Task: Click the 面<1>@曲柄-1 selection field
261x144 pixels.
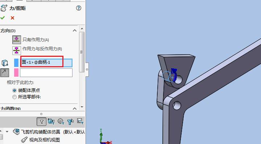Action: [46, 63]
